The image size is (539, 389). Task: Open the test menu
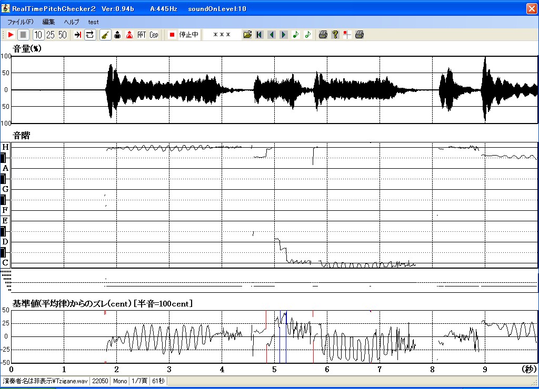(93, 22)
